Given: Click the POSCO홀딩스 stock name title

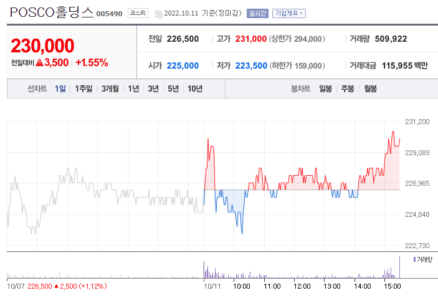Looking at the screenshot, I should point(52,12).
